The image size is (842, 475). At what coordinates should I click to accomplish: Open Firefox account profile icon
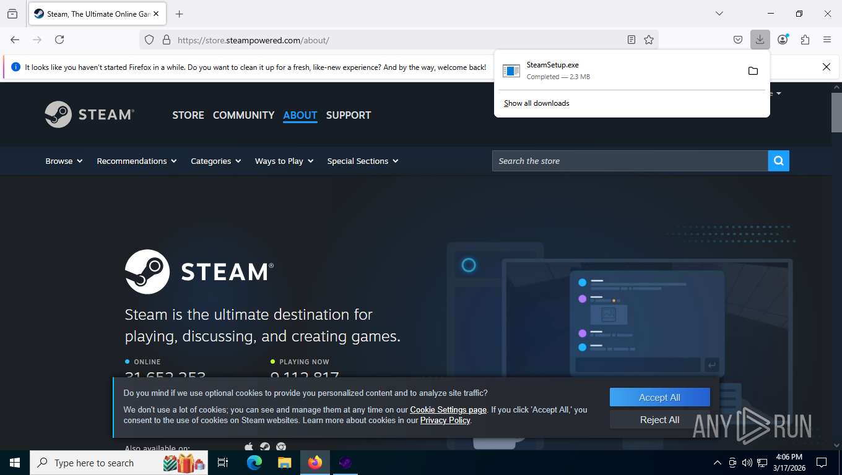pyautogui.click(x=783, y=40)
